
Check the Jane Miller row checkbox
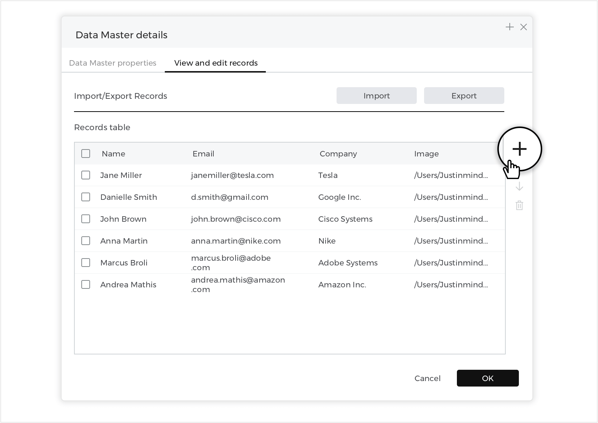click(86, 175)
